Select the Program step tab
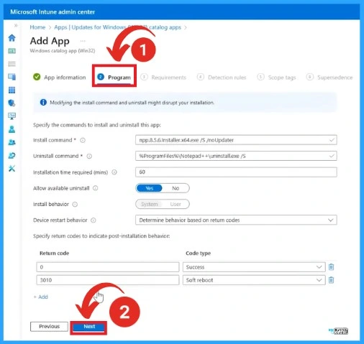Image resolution: width=364 pixels, height=344 pixels. click(x=114, y=77)
